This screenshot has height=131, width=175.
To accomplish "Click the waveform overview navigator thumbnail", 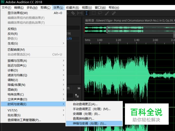I will click(129, 29).
